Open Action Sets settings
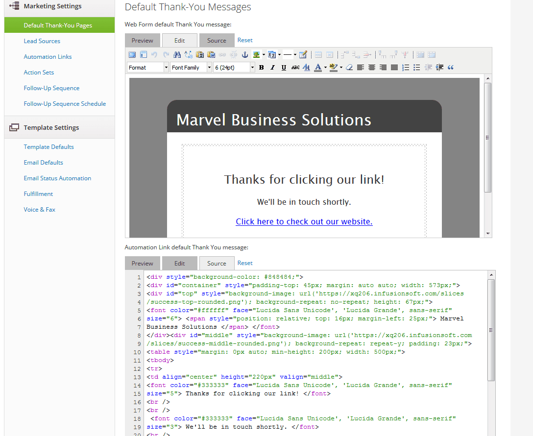The width and height of the screenshot is (533, 436). coord(39,73)
